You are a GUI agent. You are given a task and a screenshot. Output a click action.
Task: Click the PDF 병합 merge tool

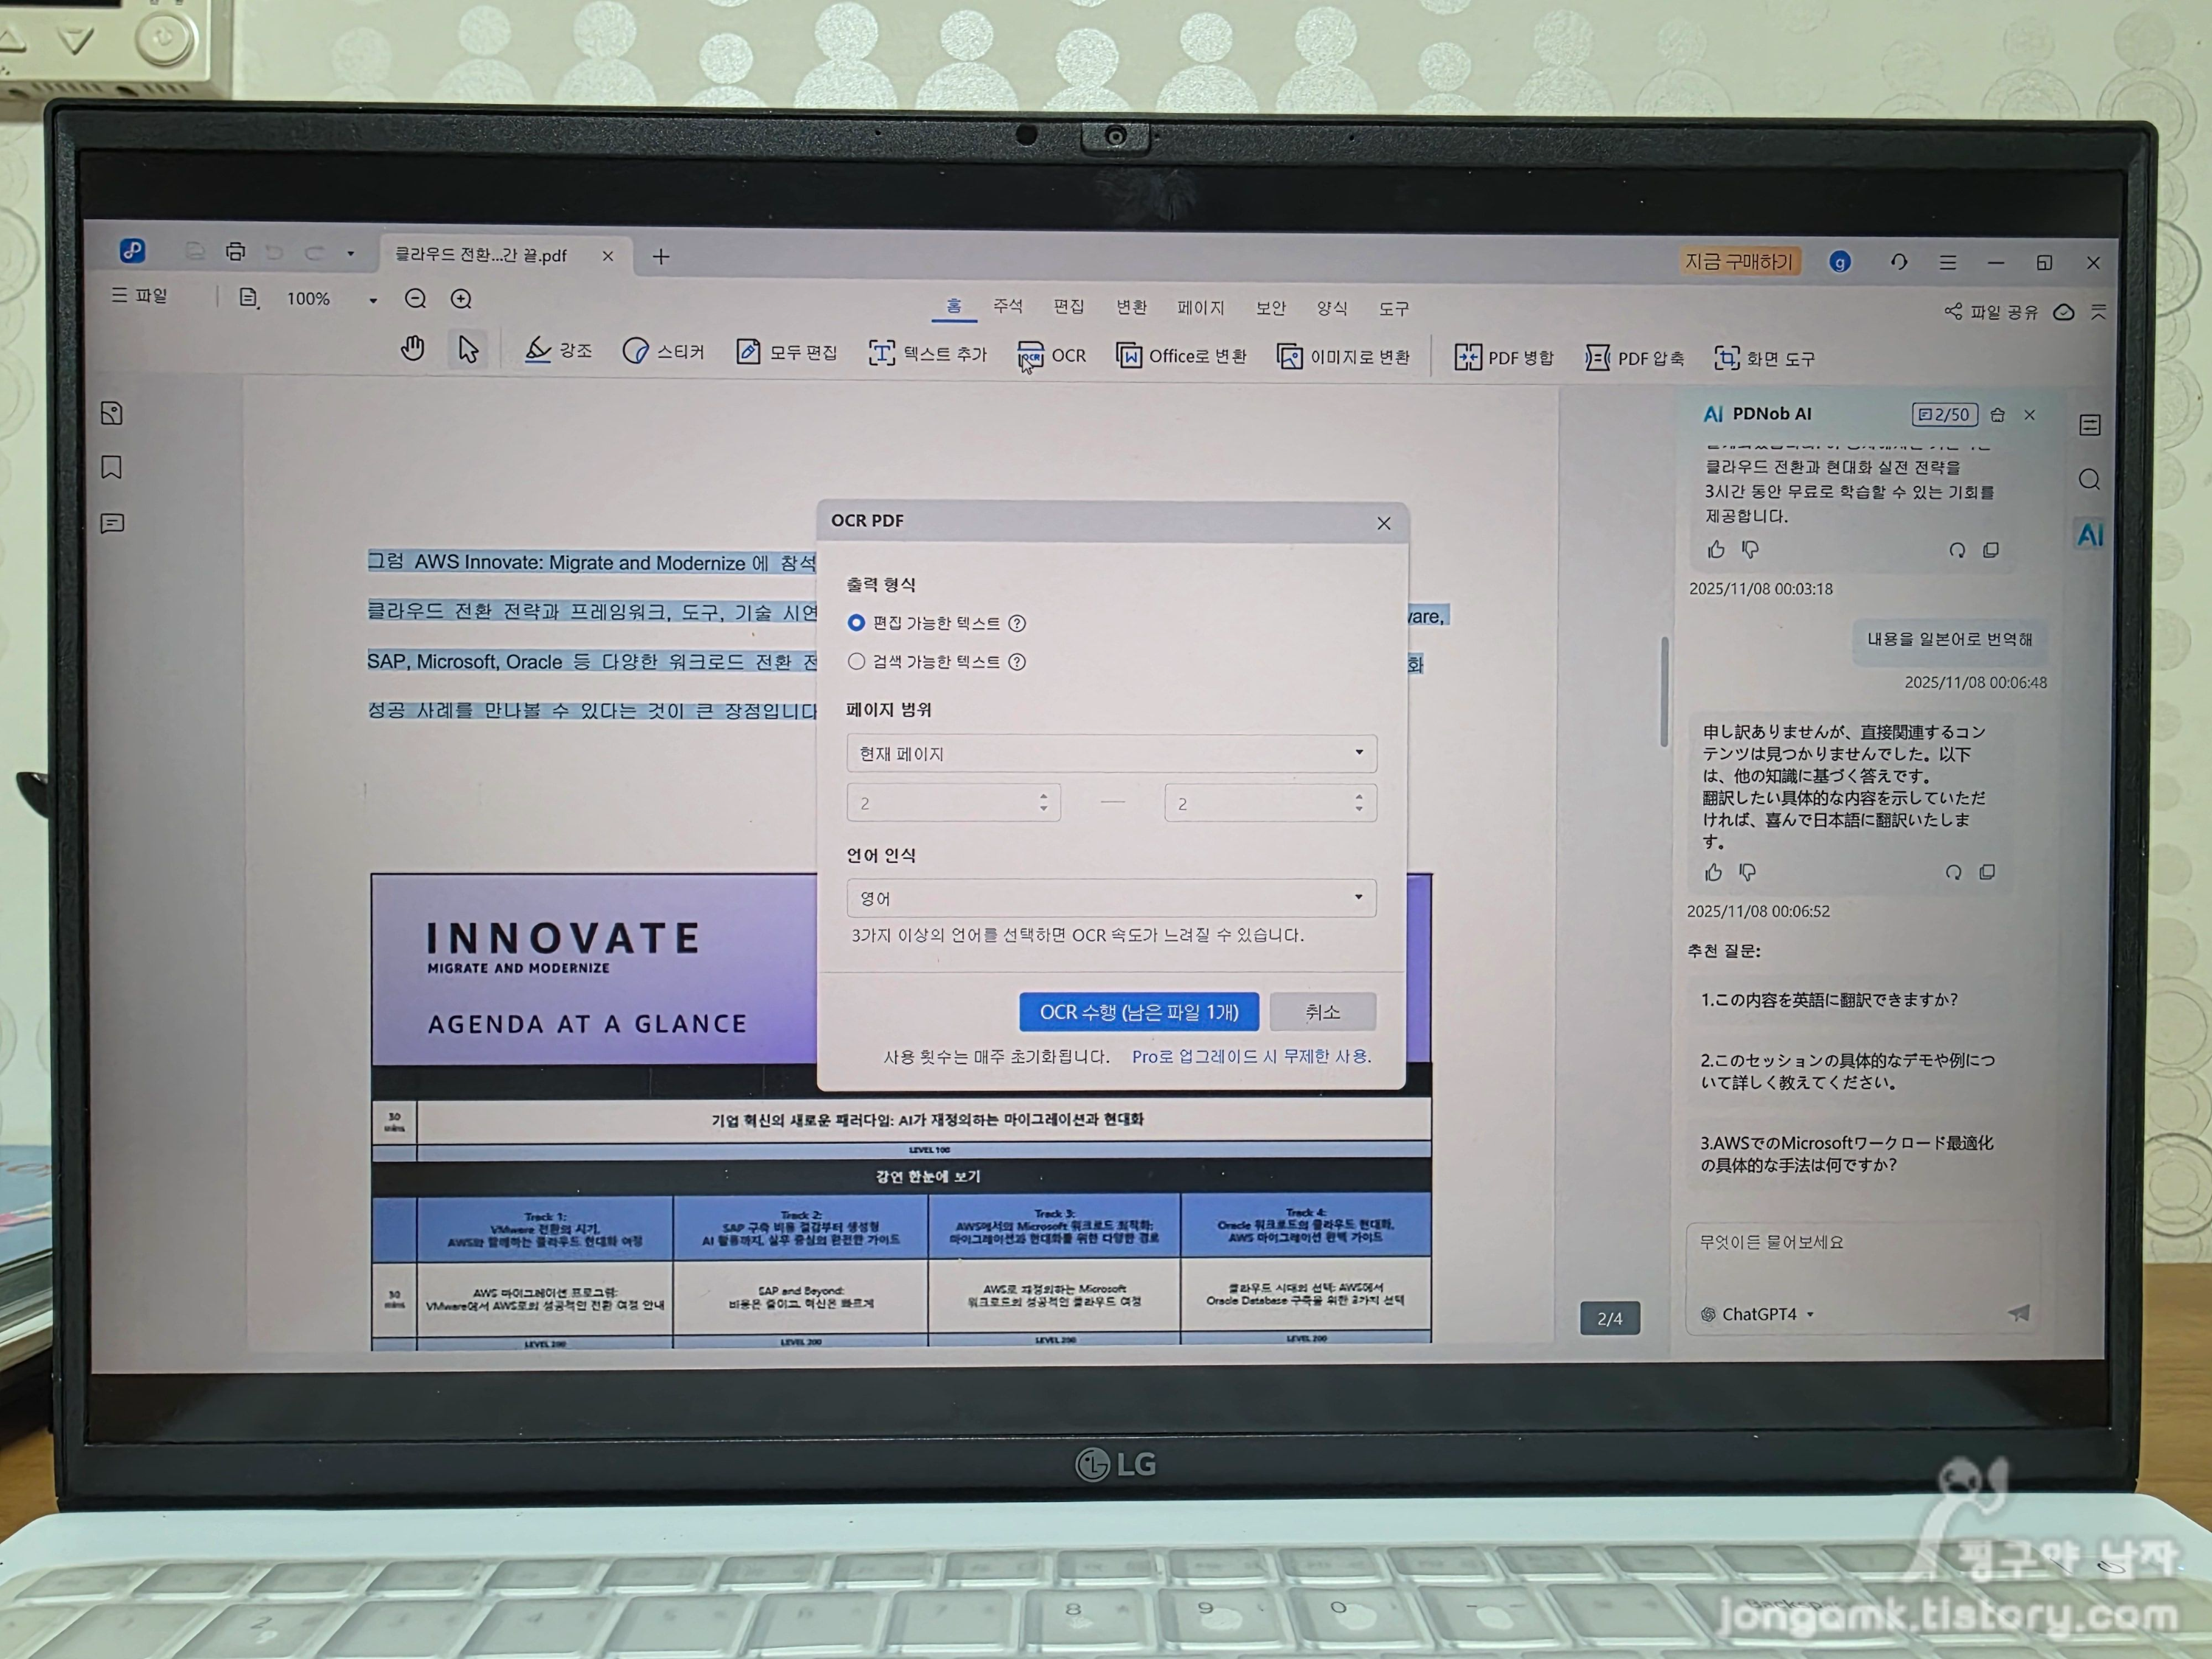[1504, 358]
